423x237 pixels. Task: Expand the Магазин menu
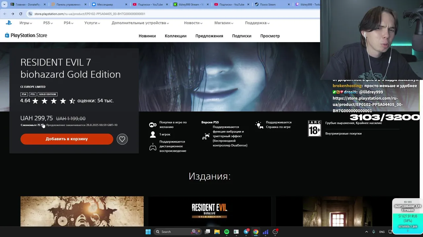coord(224,23)
